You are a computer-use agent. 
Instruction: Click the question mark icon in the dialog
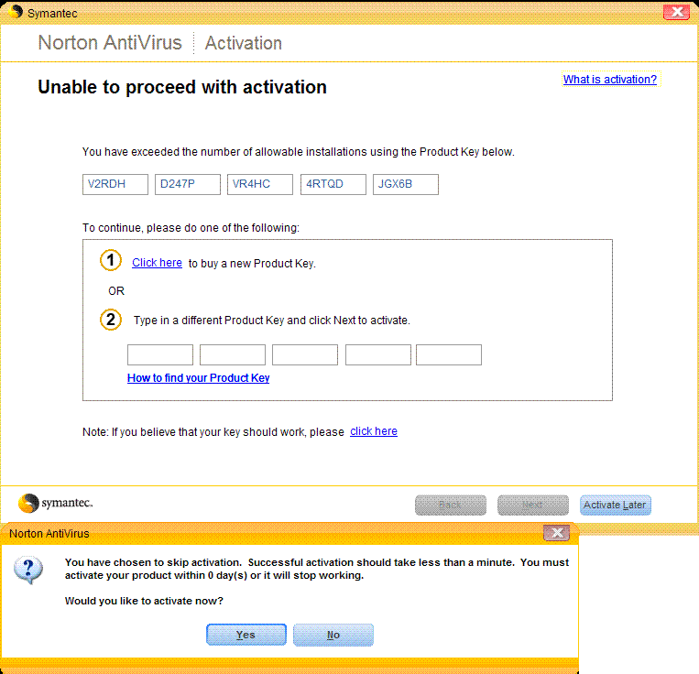pyautogui.click(x=28, y=570)
